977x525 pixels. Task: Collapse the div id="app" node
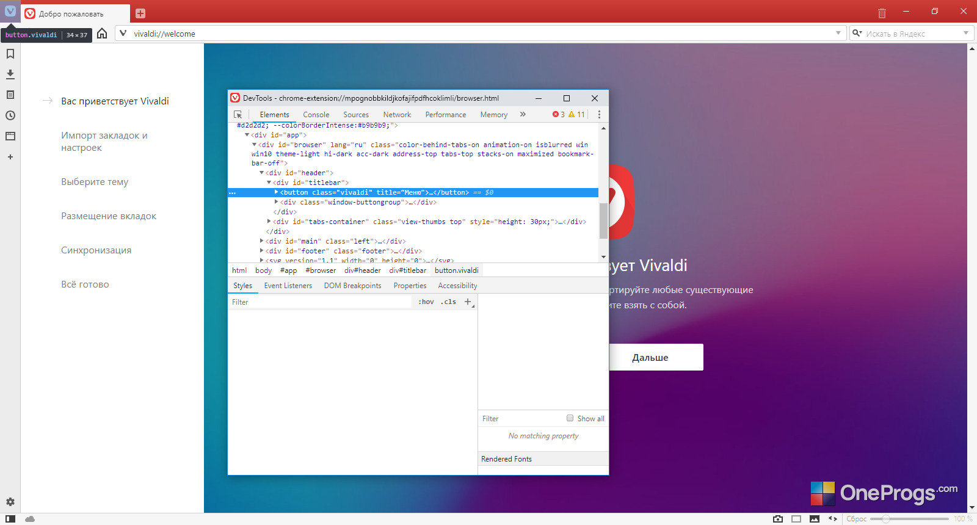tap(247, 135)
